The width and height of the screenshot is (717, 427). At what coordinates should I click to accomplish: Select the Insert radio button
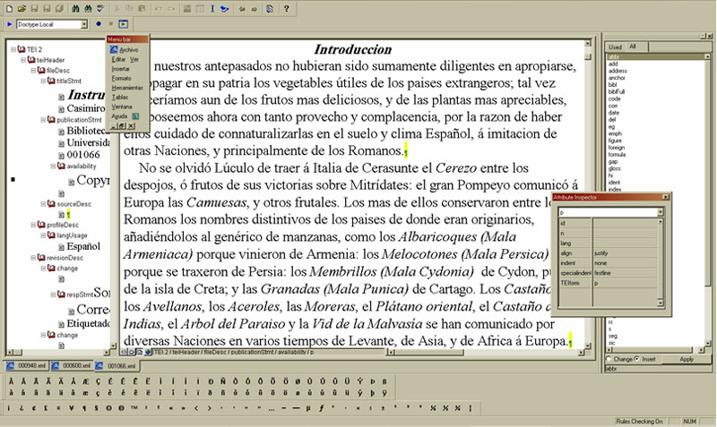637,359
